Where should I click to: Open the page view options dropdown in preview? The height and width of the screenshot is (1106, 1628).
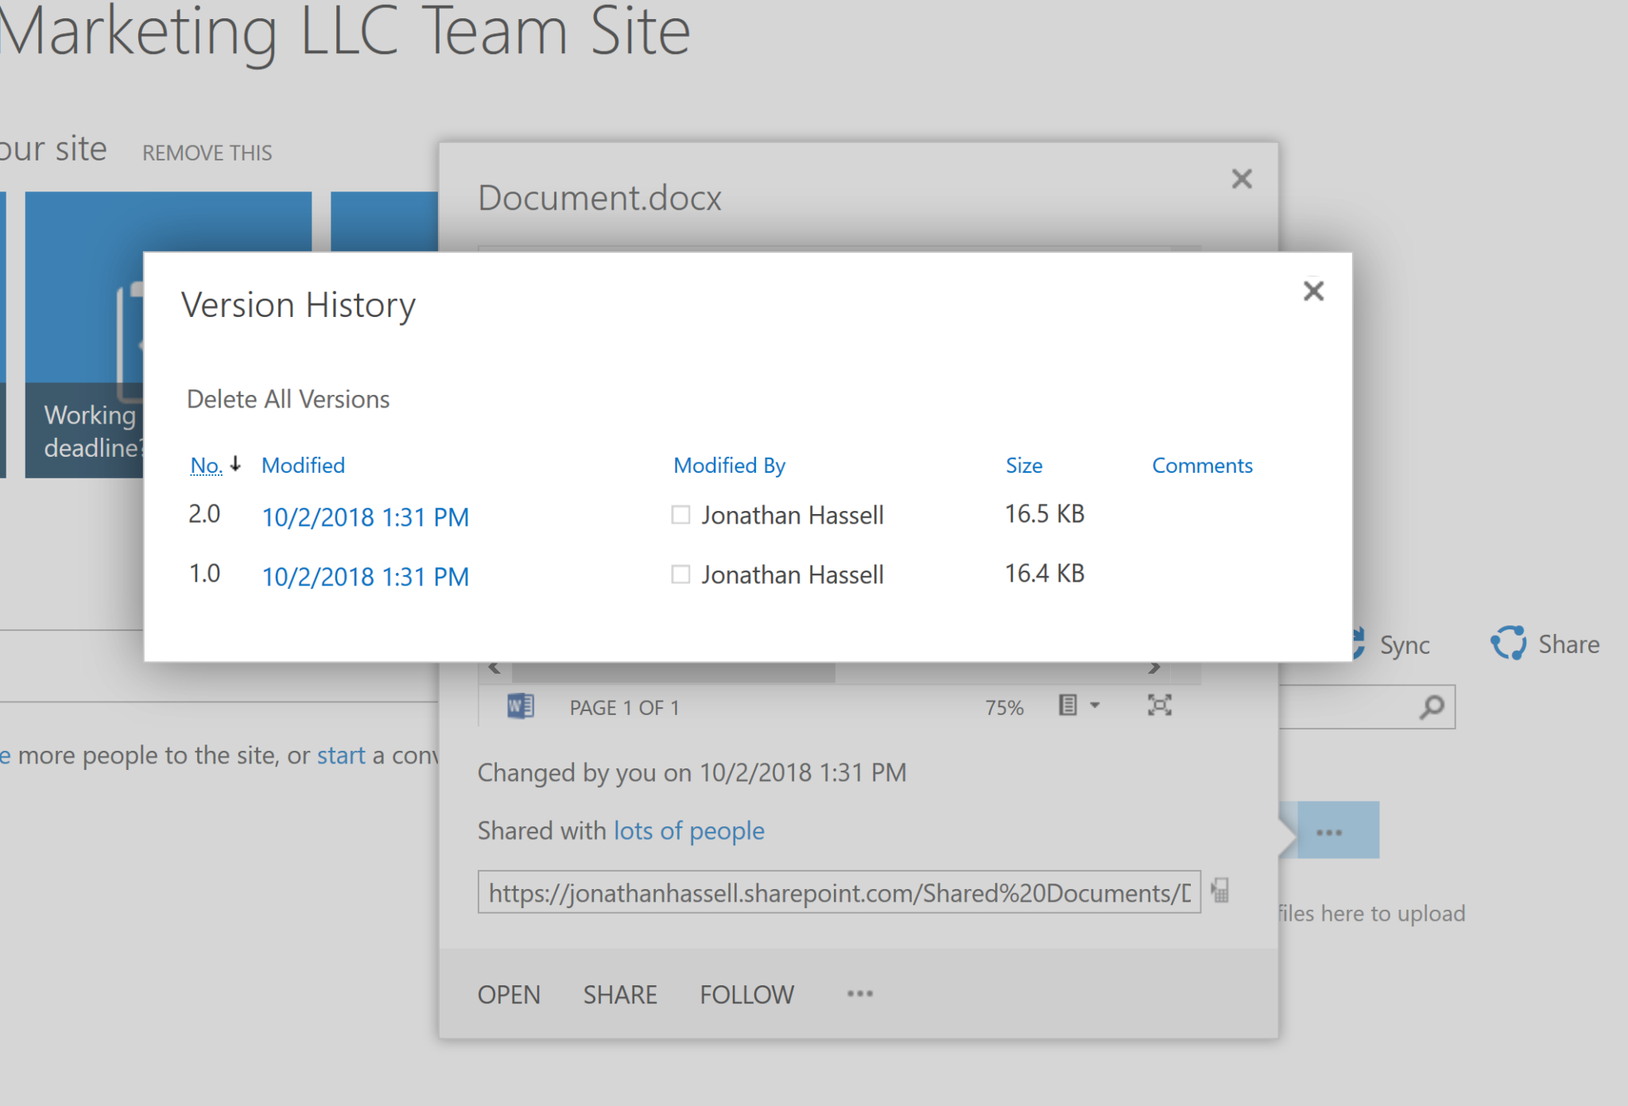1079,705
